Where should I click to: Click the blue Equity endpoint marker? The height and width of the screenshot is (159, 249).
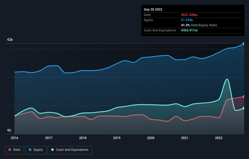244,44
